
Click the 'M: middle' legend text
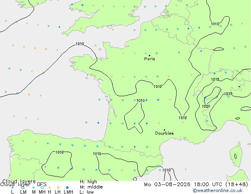point(91,187)
